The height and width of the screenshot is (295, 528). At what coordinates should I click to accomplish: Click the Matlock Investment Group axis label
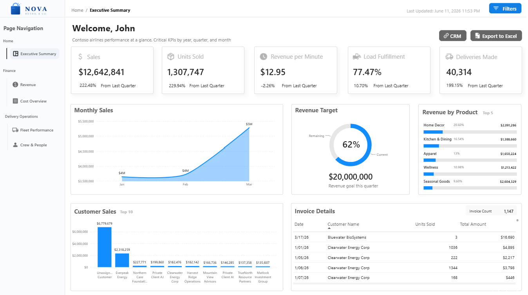[x=263, y=277]
